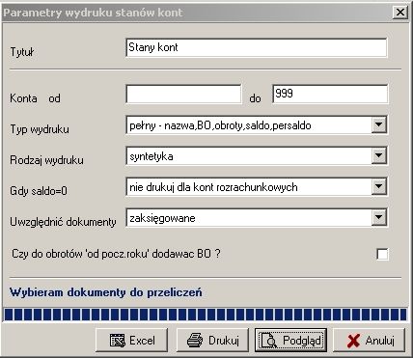
Task: Click the 'Tytuł' label
Action: pyautogui.click(x=22, y=52)
